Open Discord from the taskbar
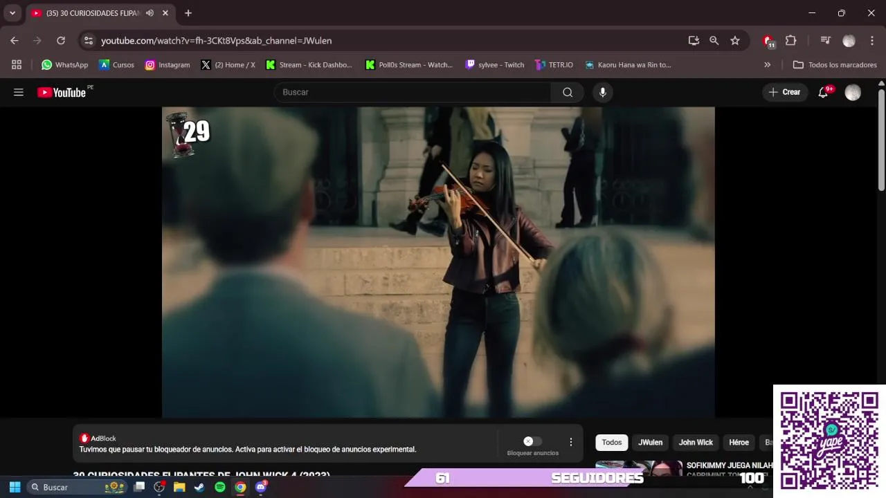This screenshot has height=498, width=886. pos(260,487)
